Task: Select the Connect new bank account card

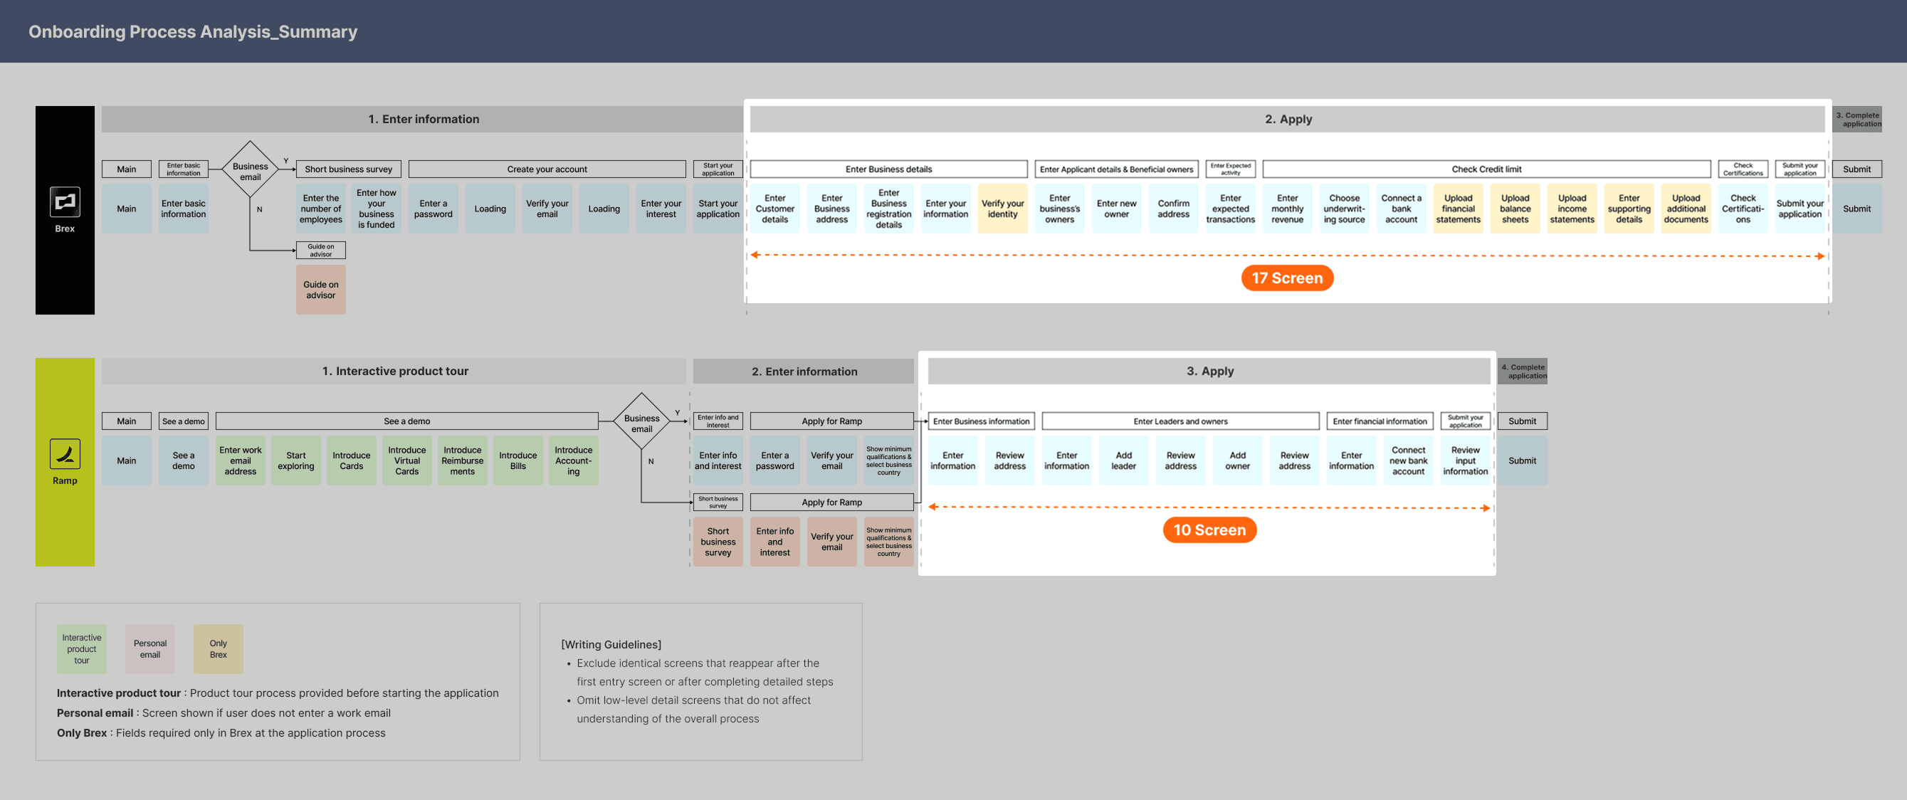Action: [x=1407, y=460]
